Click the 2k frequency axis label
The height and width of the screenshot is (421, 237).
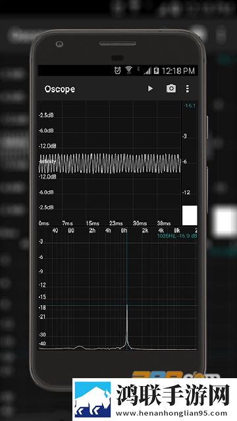(145, 231)
